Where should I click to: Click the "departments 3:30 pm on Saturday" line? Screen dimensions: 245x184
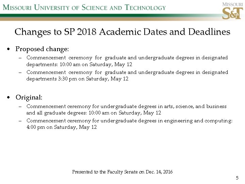pos(77,79)
